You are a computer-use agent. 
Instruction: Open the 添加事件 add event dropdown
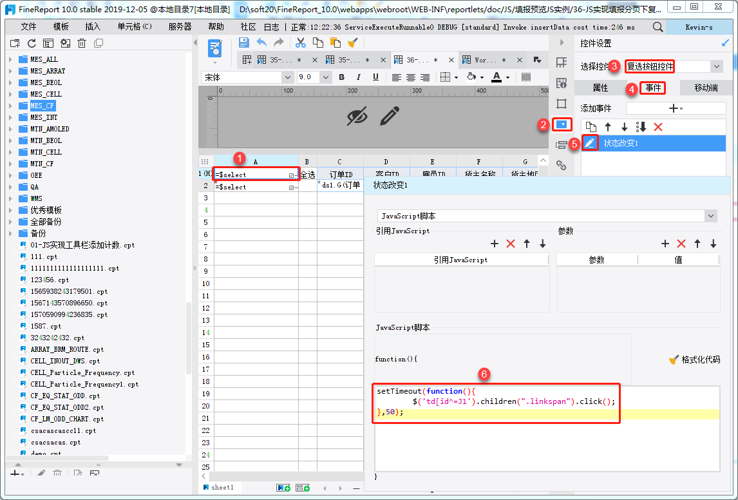tap(676, 108)
